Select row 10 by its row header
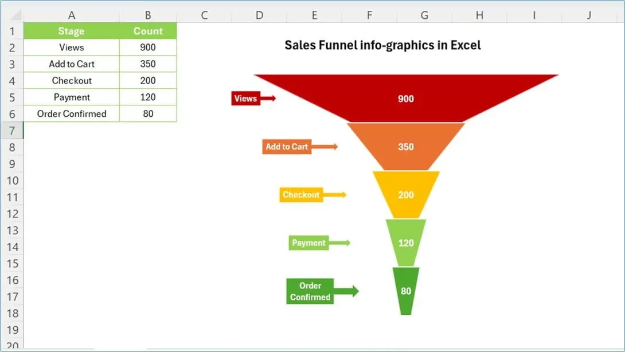625x352 pixels. (12, 180)
